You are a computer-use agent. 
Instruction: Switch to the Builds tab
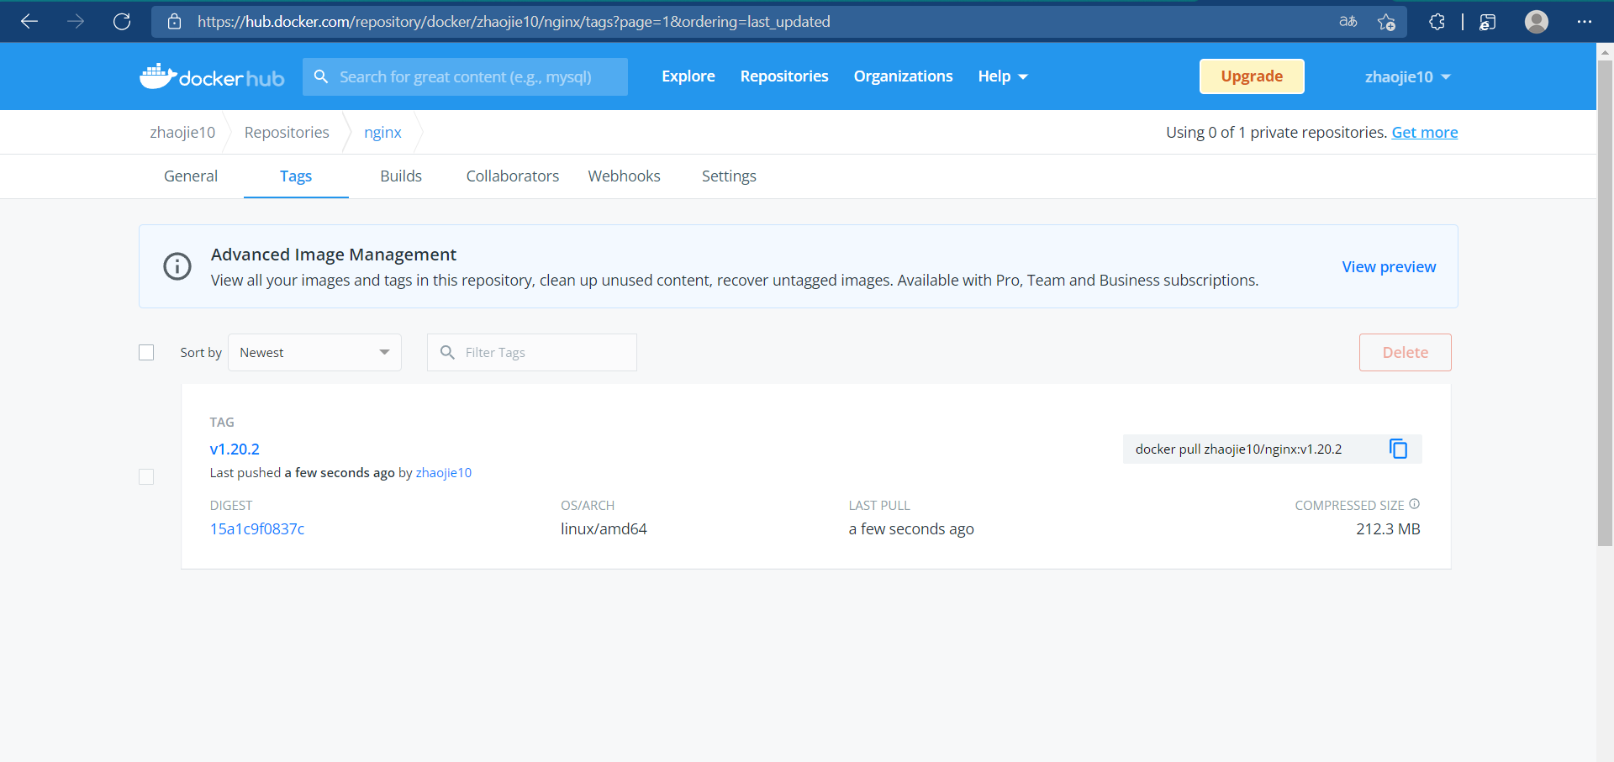pyautogui.click(x=401, y=176)
